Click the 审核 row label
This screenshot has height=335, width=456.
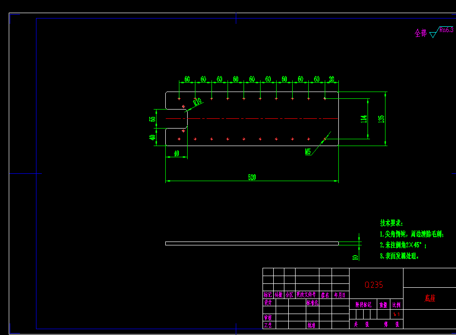[x=268, y=317]
